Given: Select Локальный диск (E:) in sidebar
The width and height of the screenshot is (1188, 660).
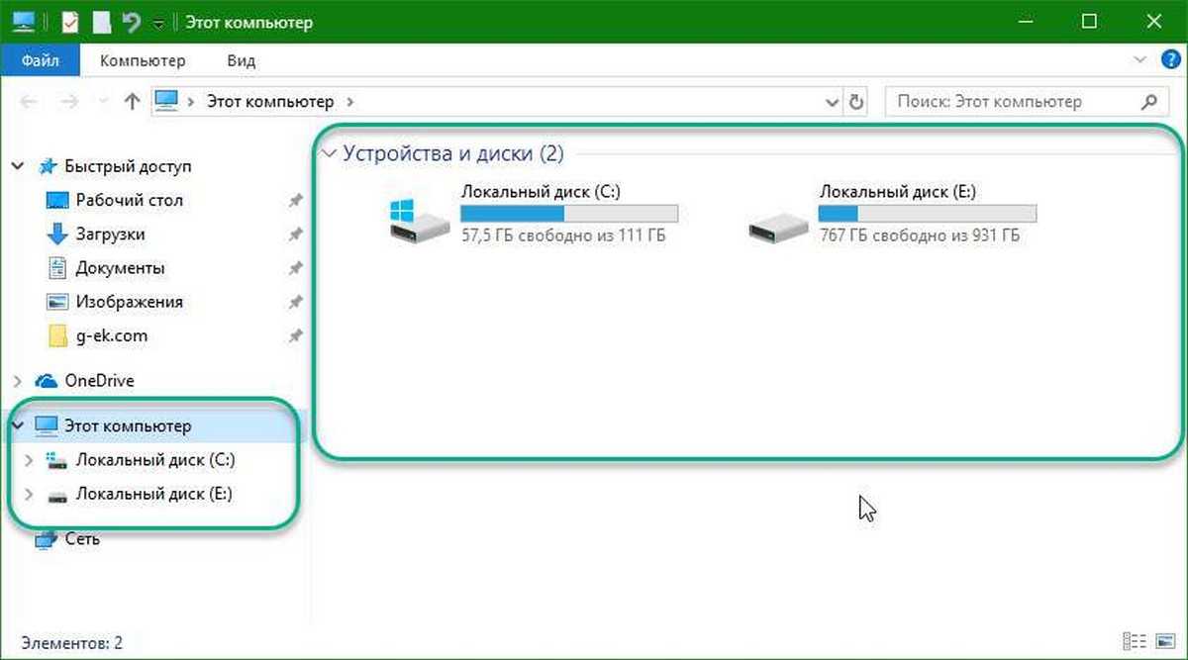Looking at the screenshot, I should tap(153, 494).
